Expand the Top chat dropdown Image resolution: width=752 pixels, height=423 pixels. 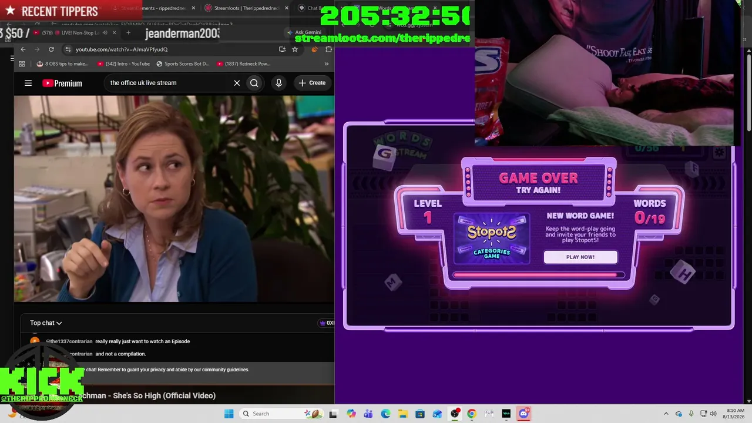pos(46,323)
